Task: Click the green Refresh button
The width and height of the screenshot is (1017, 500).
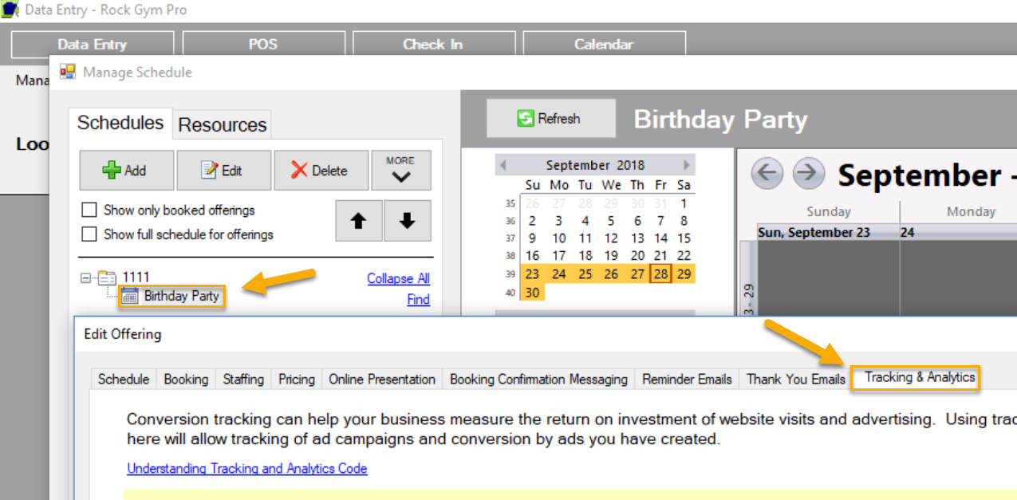Action: point(551,119)
